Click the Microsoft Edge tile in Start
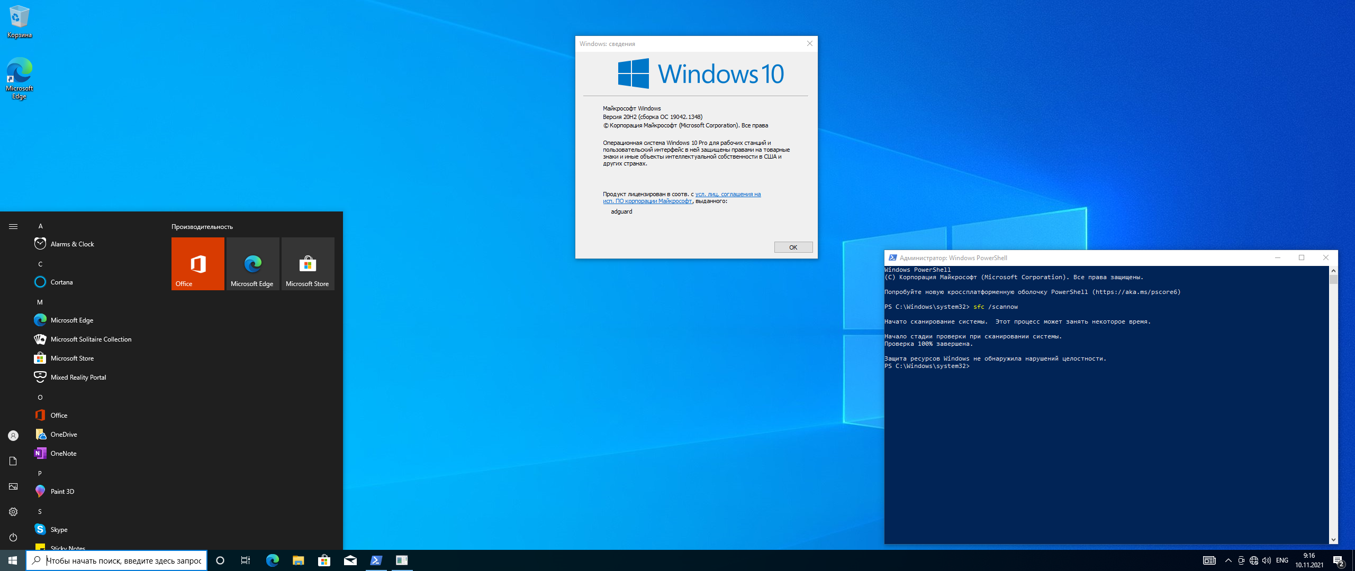 253,264
